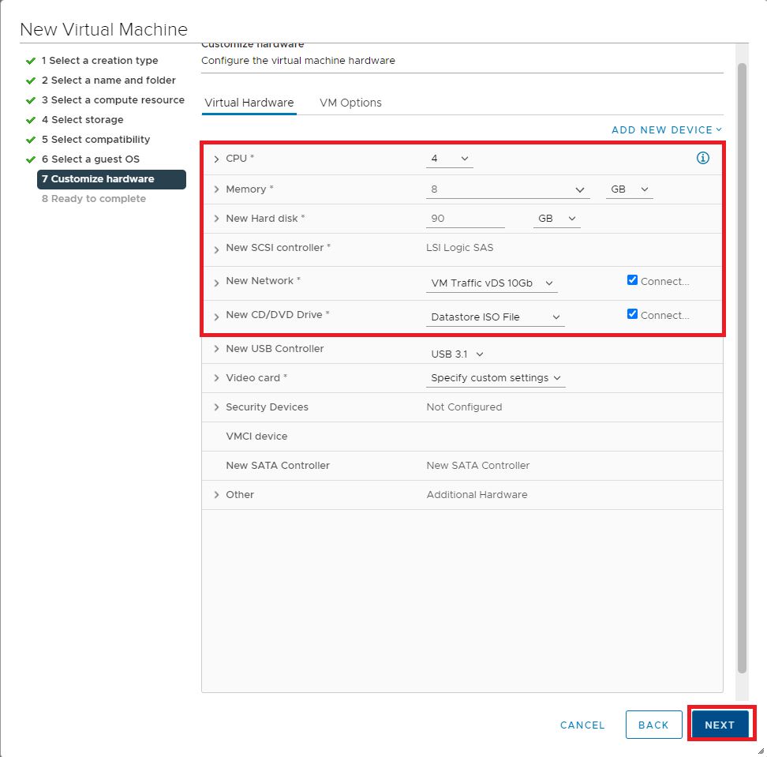Switch to the VM Options tab
The height and width of the screenshot is (757, 767).
pos(350,103)
